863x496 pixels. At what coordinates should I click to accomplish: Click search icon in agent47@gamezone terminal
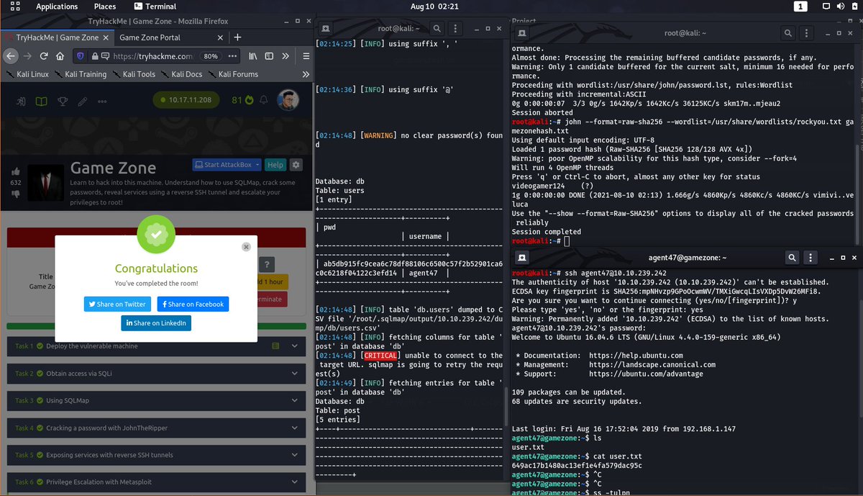pos(791,257)
